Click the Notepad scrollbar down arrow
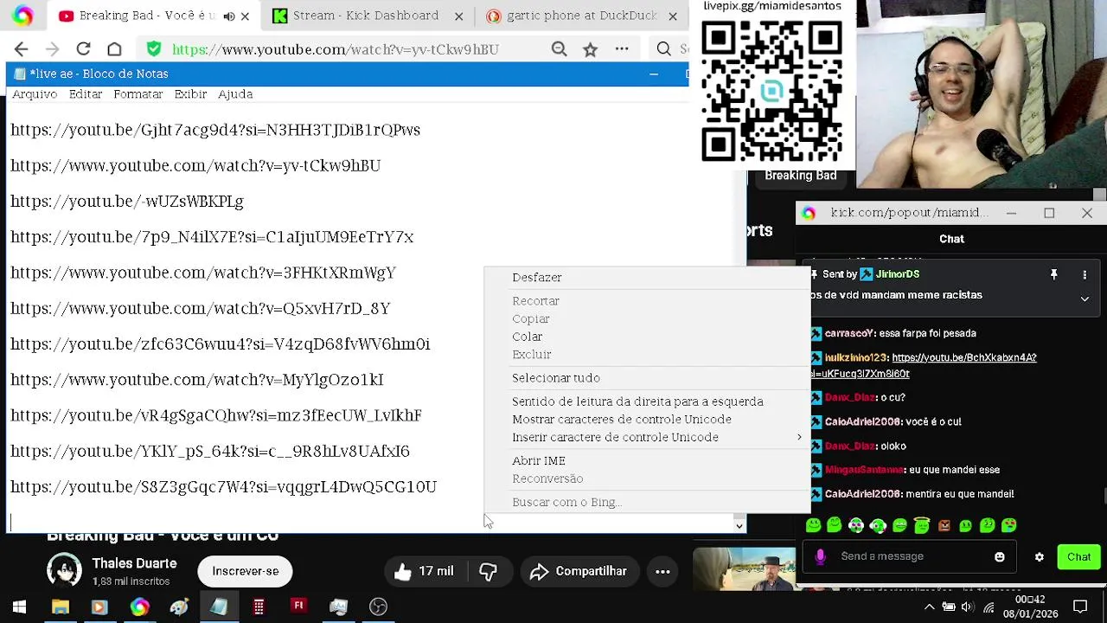Screen dimensions: 1107x623 coord(739,525)
